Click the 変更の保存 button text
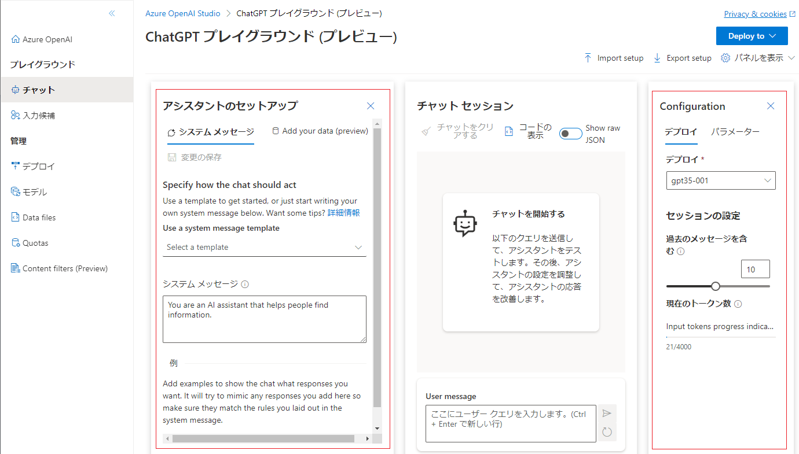 (201, 157)
